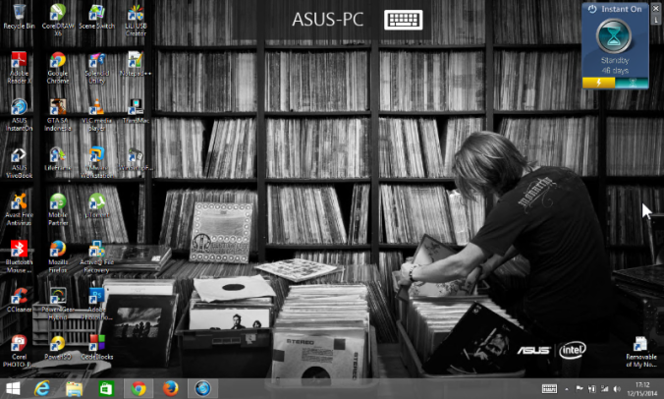
Task: Launch the GTA SA Indonesia shortcut
Action: pos(58,114)
